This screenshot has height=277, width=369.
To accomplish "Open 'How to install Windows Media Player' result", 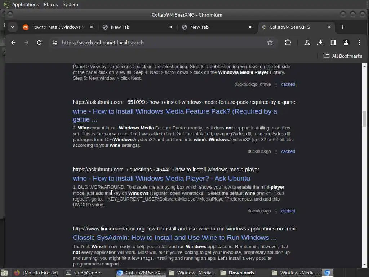I will pos(161,179).
